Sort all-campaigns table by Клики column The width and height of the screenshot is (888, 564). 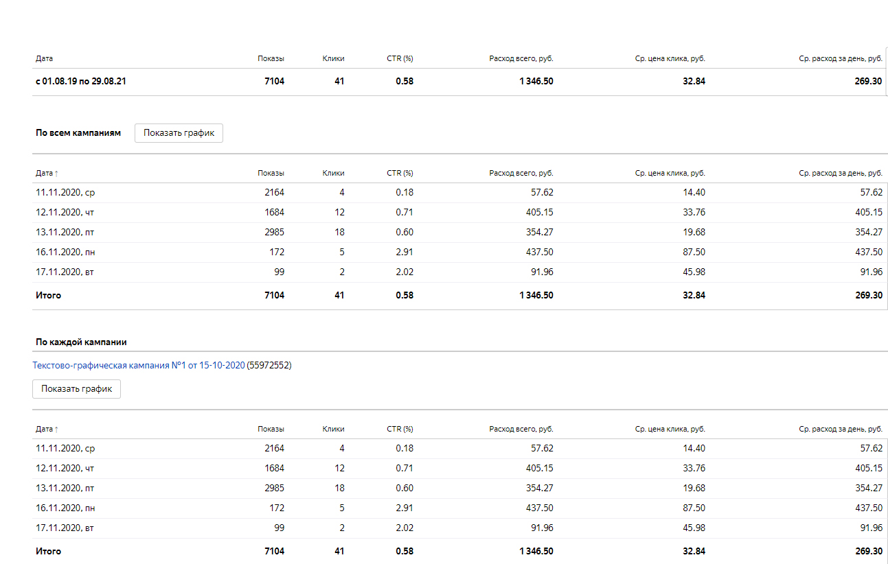coord(333,174)
